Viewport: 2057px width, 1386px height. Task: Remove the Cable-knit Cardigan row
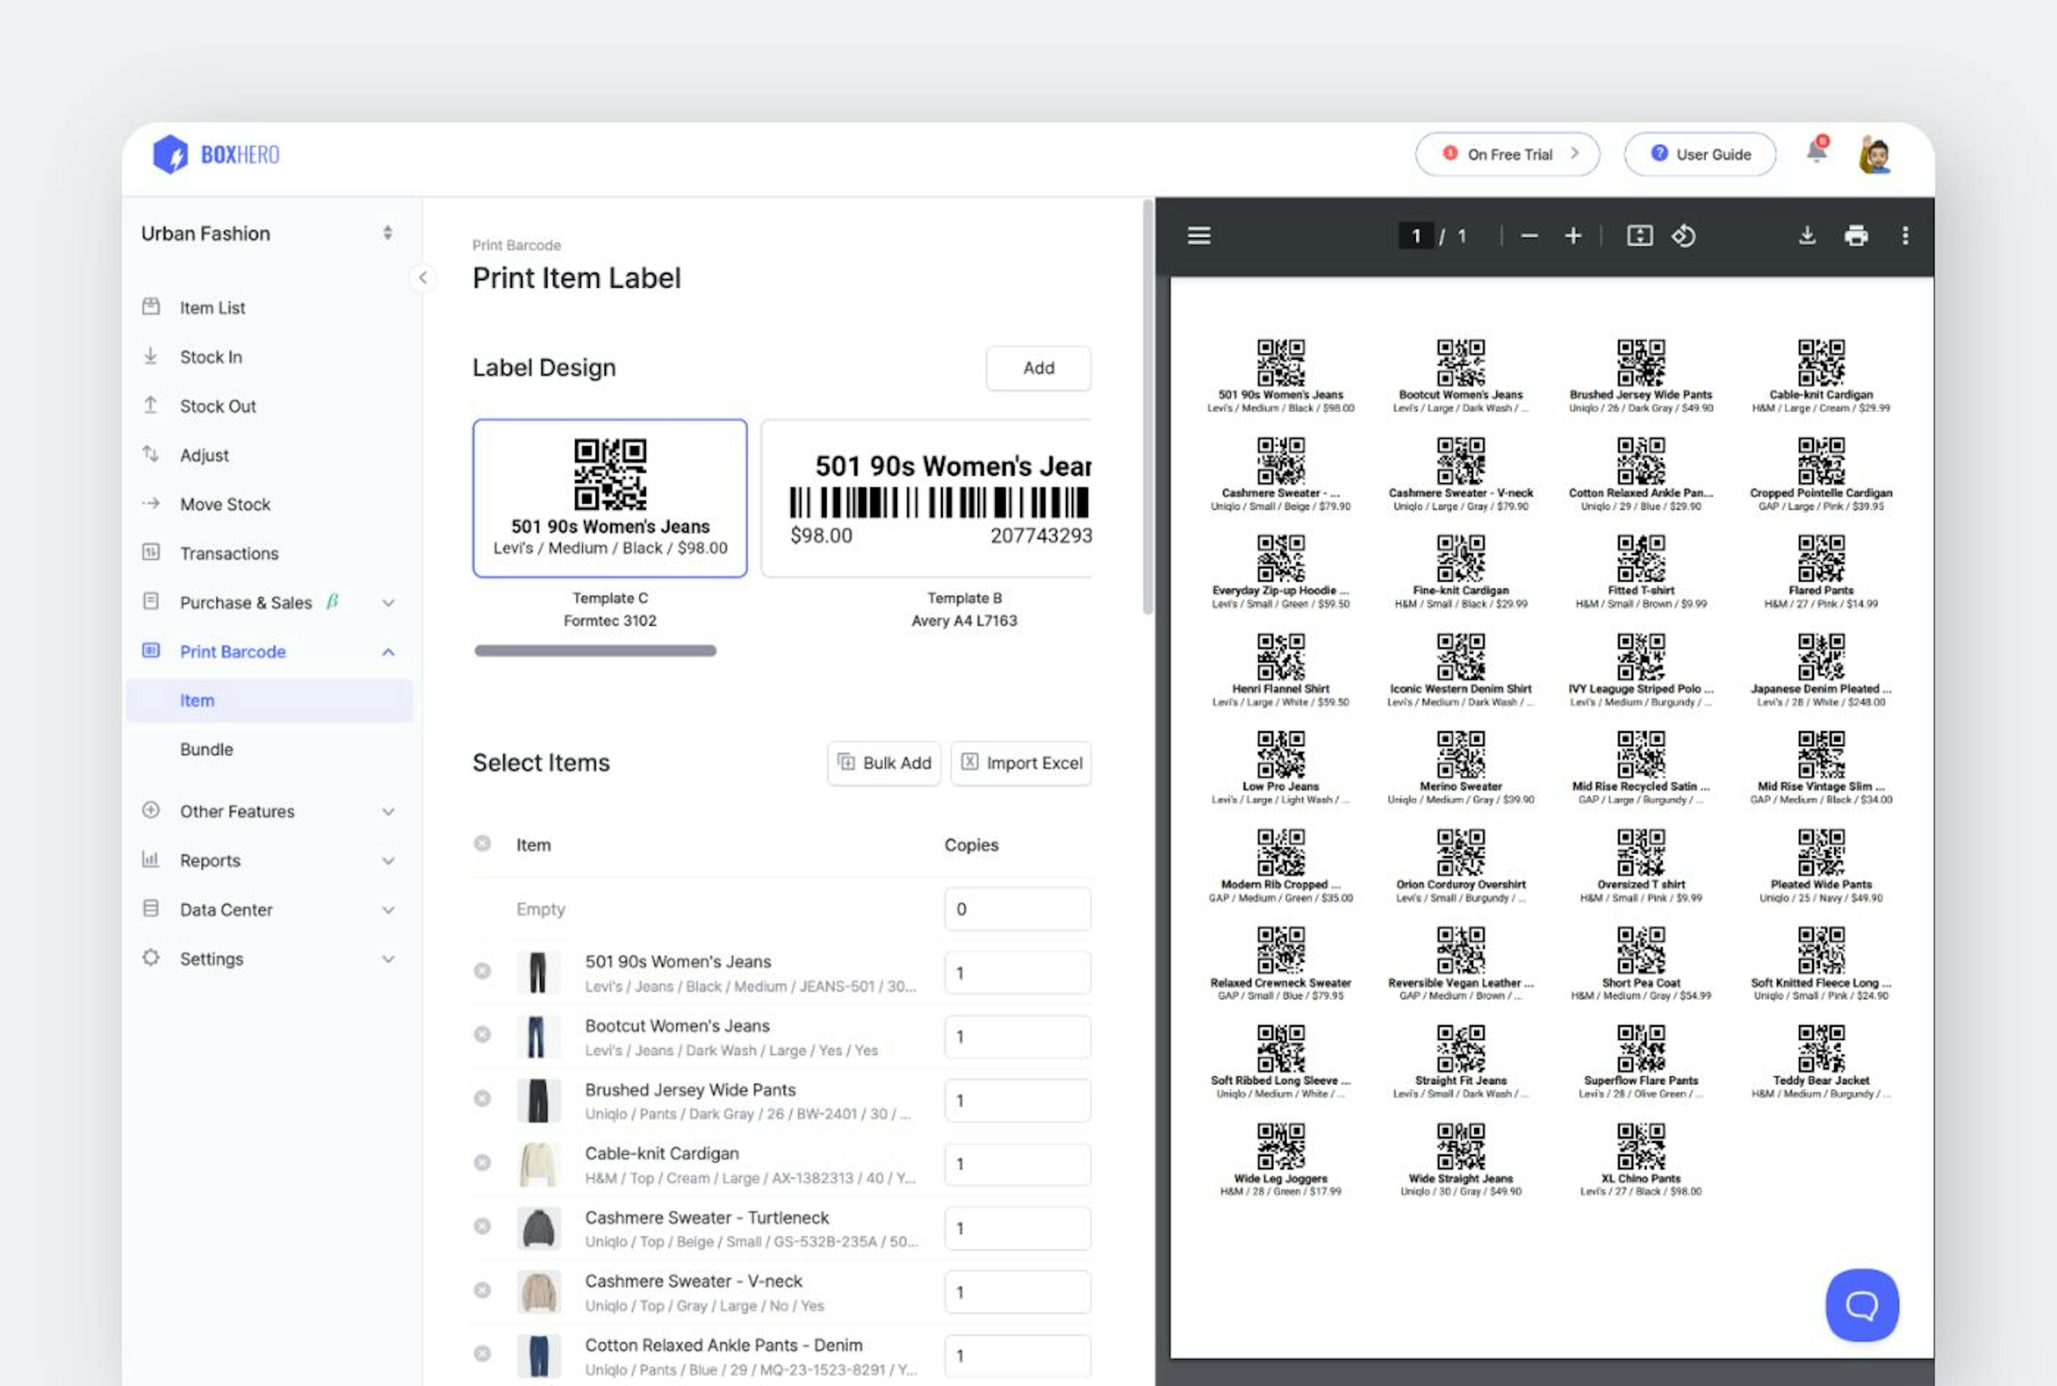[483, 1163]
